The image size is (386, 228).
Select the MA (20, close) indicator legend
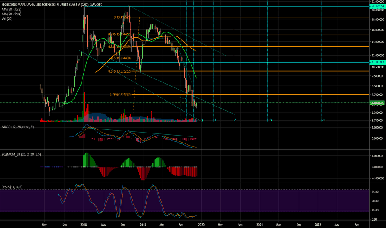click(x=12, y=14)
